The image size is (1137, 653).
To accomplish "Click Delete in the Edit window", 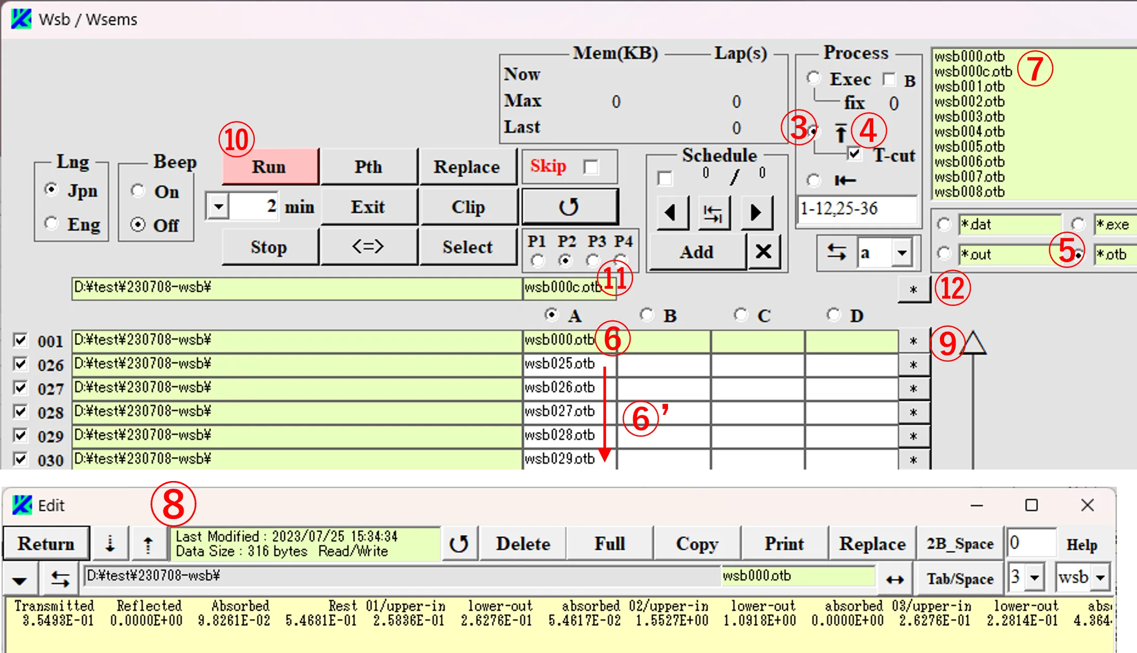I will [523, 544].
